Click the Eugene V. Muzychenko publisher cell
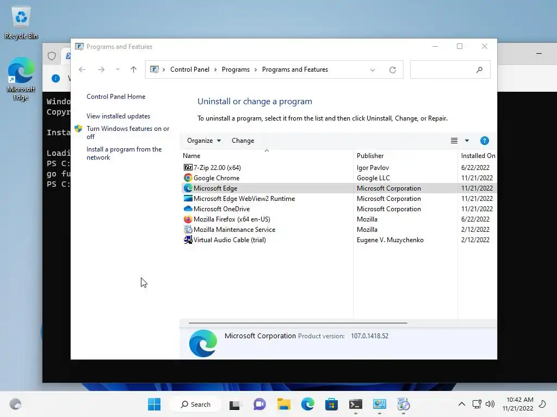557x417 pixels. [390, 239]
